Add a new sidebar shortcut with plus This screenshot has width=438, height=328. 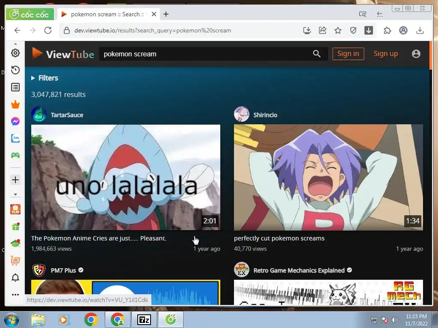(15, 180)
